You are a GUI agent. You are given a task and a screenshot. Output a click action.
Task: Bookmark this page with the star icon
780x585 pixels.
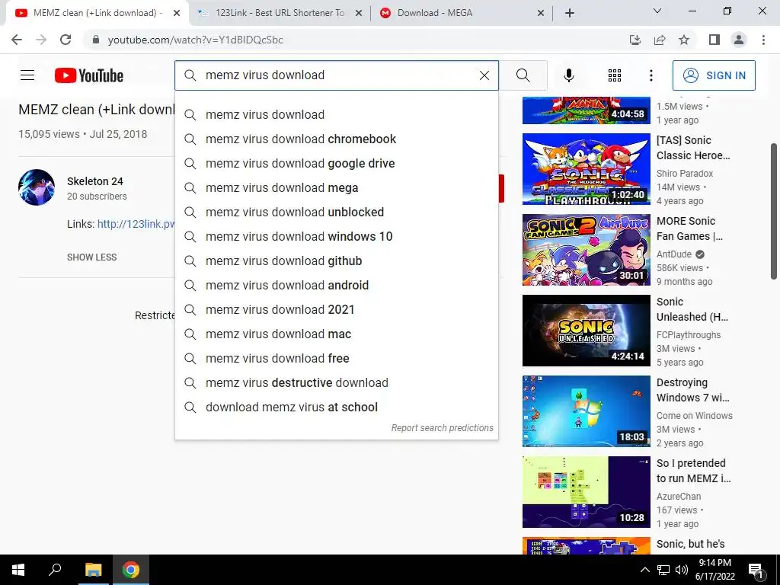point(684,40)
